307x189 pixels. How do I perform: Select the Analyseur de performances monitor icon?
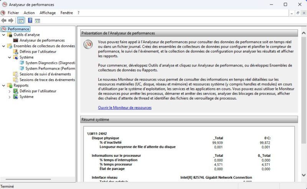point(16,40)
